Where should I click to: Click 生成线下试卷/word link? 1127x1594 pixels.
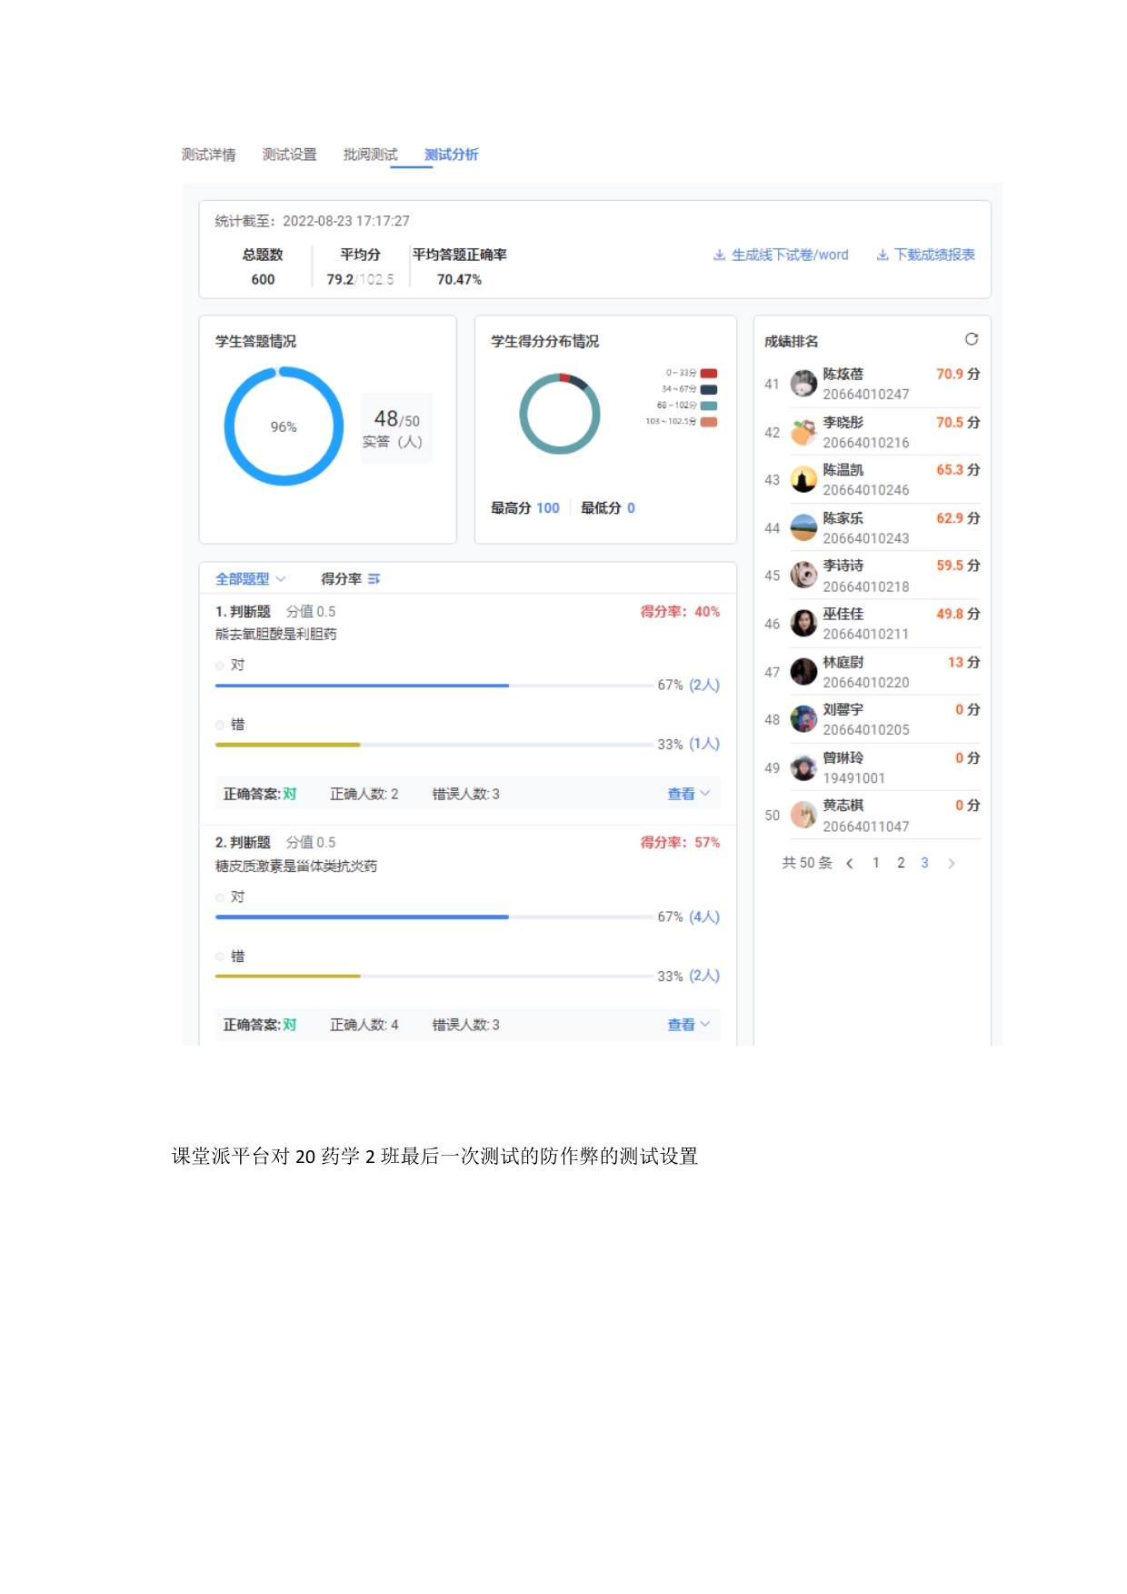coord(781,255)
